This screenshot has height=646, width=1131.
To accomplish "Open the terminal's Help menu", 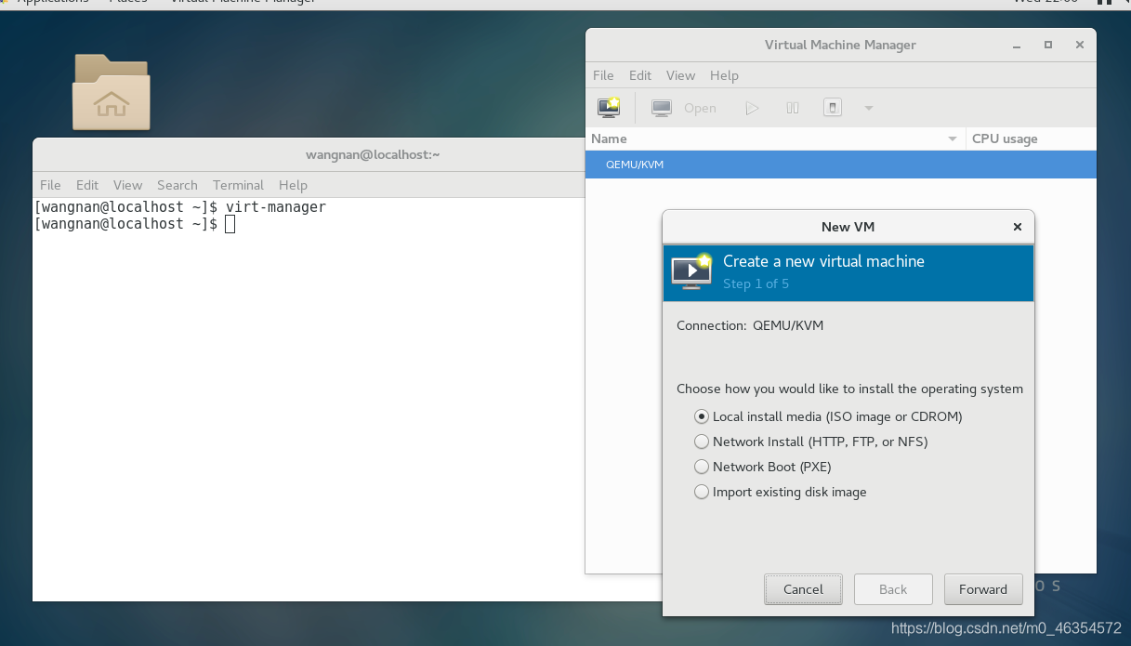I will tap(293, 185).
